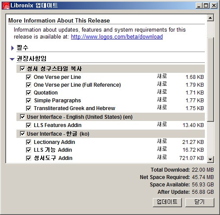Click the '1.68 KB' size value
Image resolution: width=220 pixels, height=215 pixels.
pos(194,77)
